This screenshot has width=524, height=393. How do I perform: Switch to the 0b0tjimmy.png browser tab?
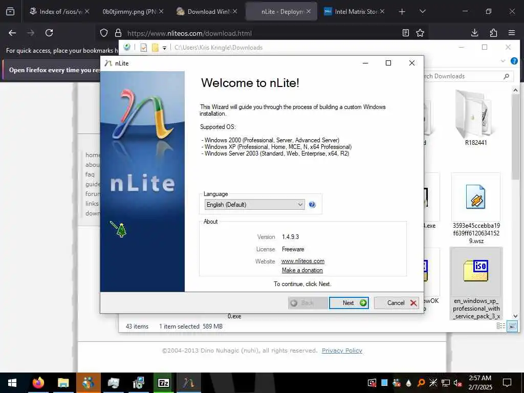[x=133, y=11]
